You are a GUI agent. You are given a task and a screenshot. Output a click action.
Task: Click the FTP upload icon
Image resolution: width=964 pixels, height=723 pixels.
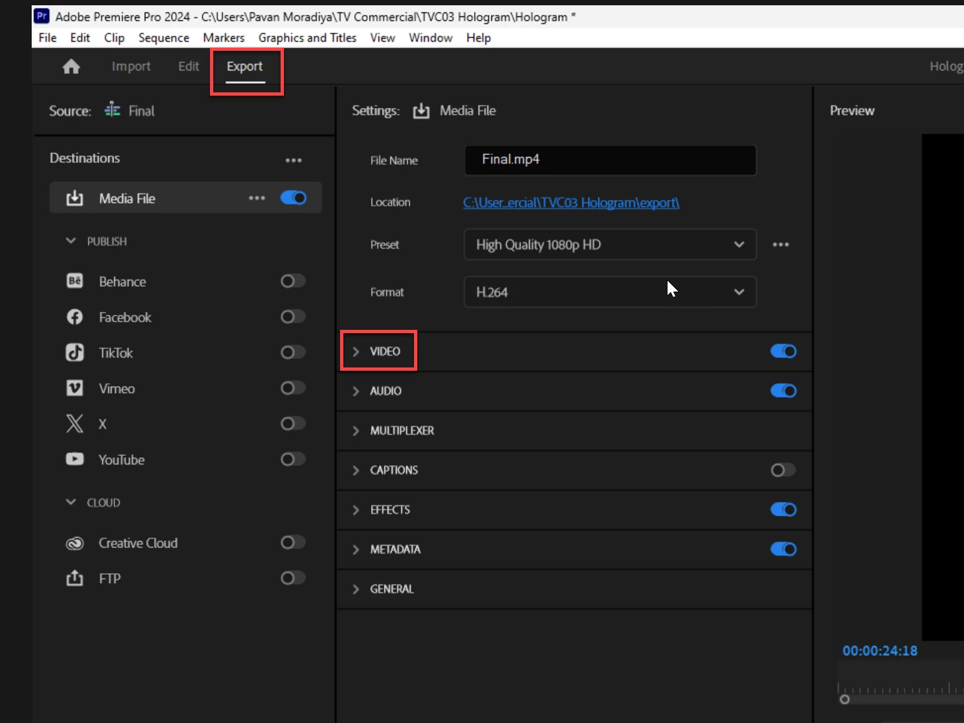click(75, 578)
